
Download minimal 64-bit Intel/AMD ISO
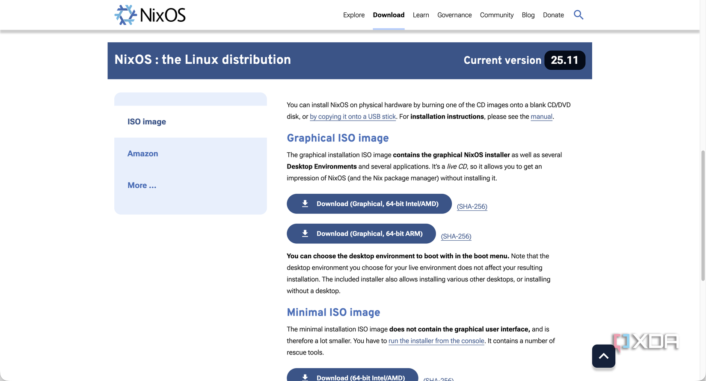pyautogui.click(x=352, y=375)
